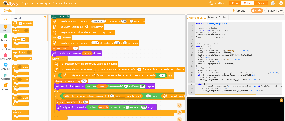
Task: Edit the ok text field
Action: coord(95,43)
